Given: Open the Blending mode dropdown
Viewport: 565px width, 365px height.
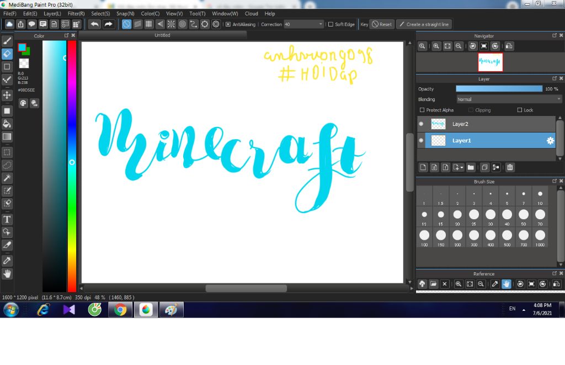Looking at the screenshot, I should coord(509,99).
